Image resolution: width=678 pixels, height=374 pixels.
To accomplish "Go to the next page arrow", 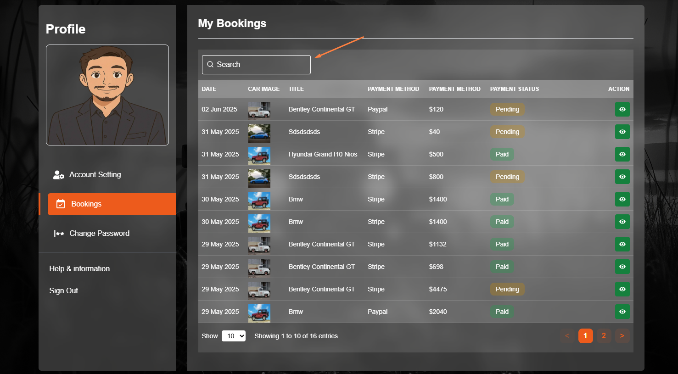I will 622,336.
